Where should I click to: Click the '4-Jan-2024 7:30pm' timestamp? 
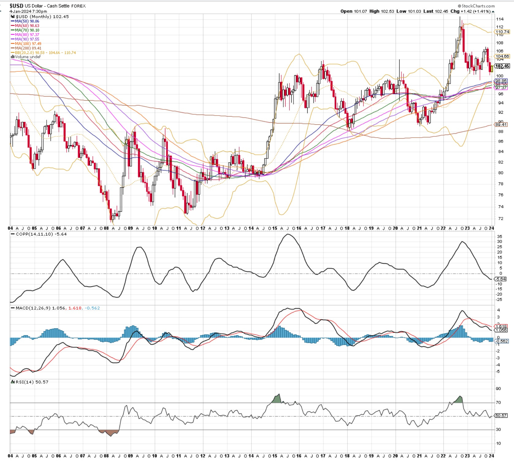point(28,11)
